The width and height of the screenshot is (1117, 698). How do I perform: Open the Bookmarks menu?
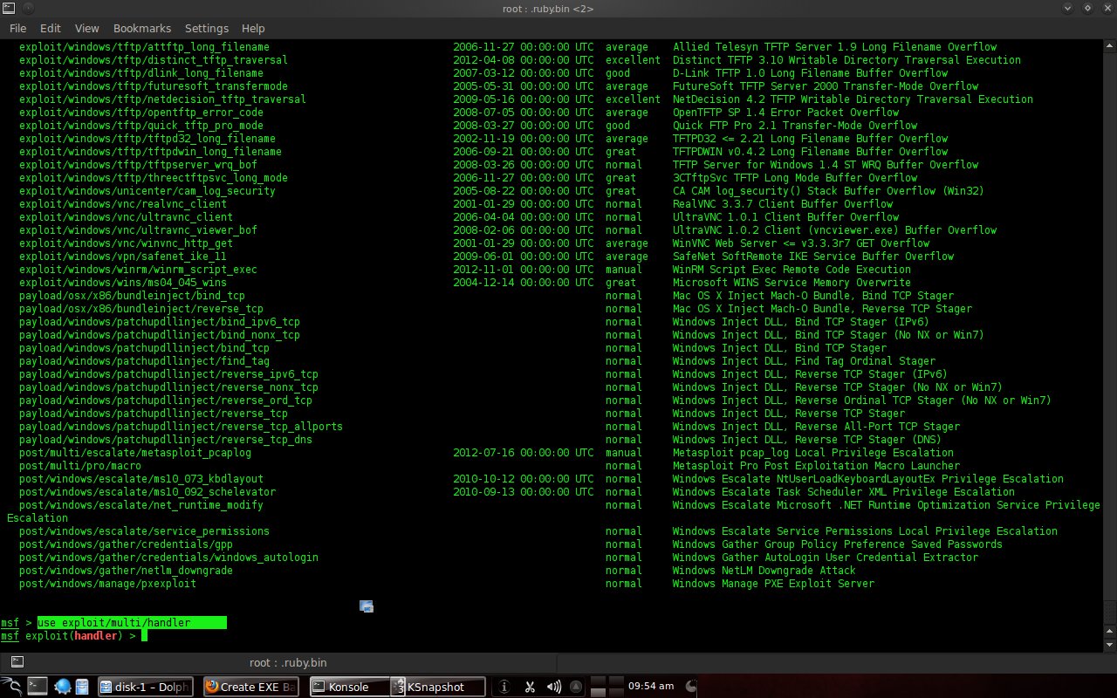[142, 28]
